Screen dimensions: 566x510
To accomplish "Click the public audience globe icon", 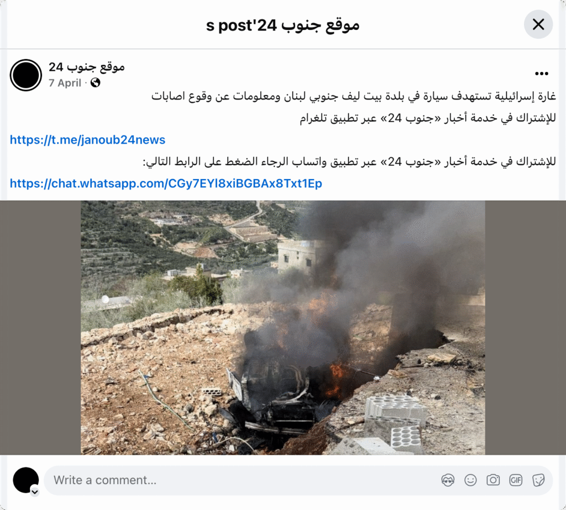I will 95,83.
